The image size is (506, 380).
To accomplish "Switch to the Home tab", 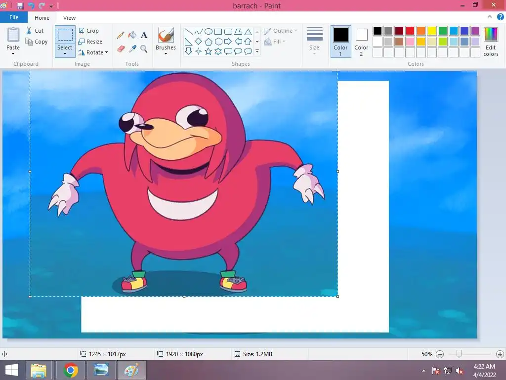I will point(42,18).
